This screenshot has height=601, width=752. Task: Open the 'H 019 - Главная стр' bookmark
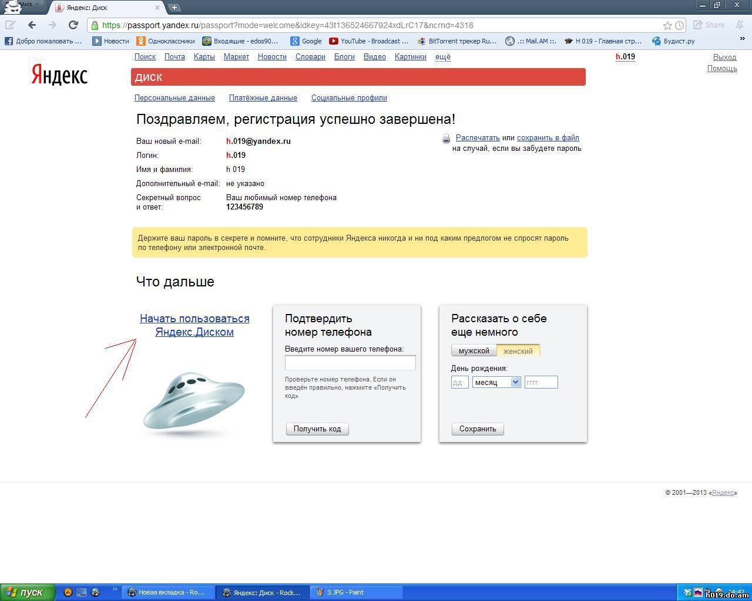coord(603,41)
